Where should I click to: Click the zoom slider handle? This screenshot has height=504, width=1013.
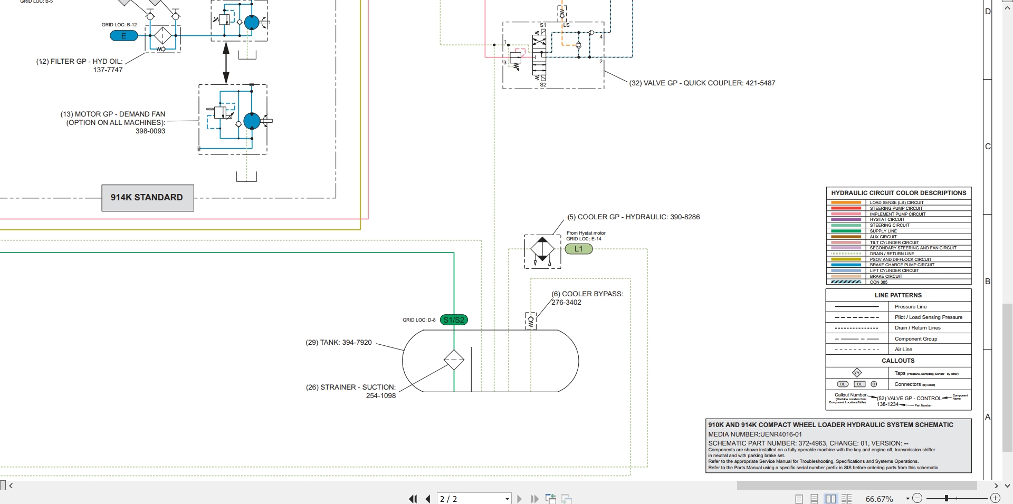click(x=947, y=498)
